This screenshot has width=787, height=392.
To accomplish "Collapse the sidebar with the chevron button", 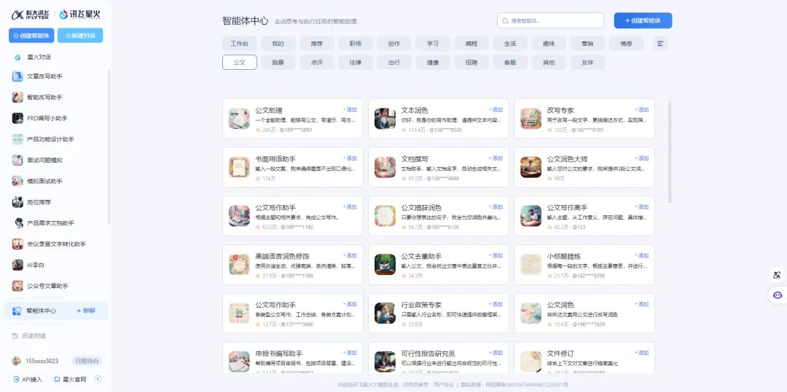I will [x=98, y=379].
